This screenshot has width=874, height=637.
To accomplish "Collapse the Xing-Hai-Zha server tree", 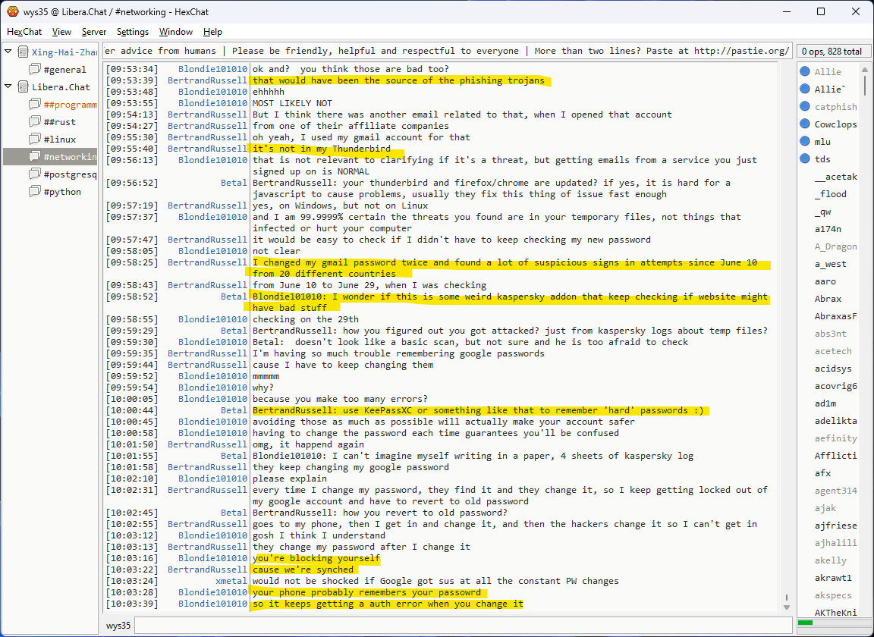I will tap(8, 52).
